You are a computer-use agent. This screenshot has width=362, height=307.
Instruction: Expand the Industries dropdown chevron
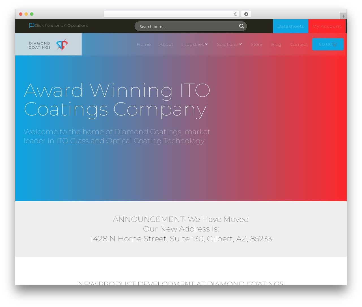(x=206, y=44)
